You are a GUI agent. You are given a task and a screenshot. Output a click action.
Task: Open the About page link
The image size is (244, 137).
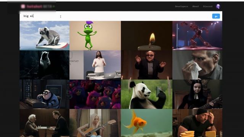click(x=196, y=6)
